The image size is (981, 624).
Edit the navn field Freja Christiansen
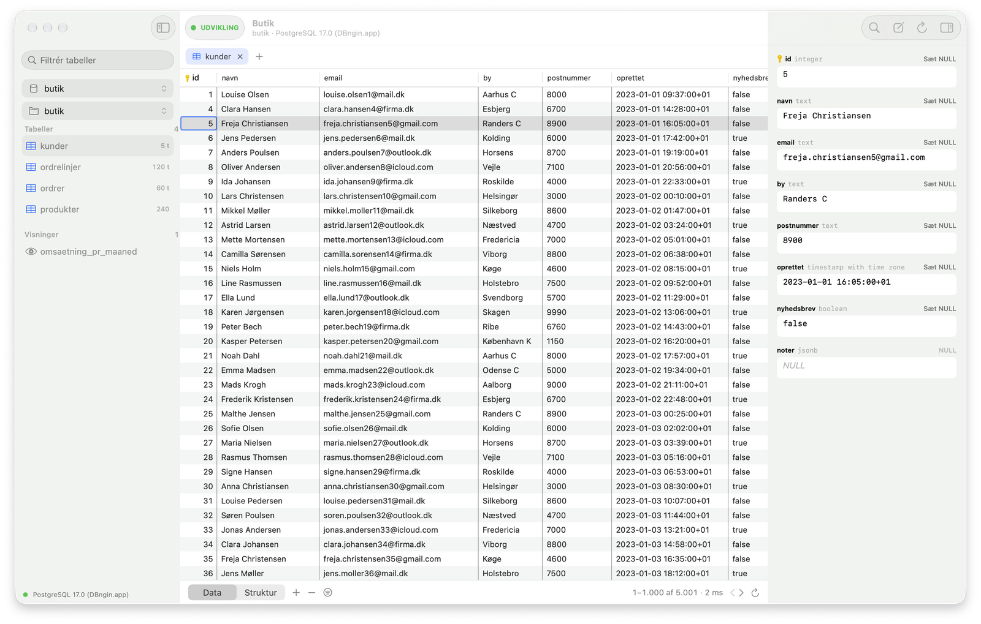tap(866, 118)
